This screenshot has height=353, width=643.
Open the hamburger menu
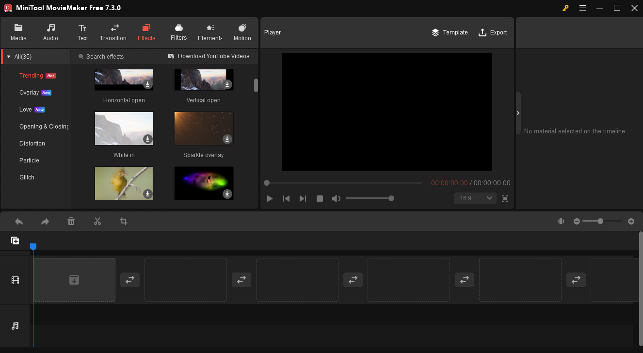click(583, 8)
